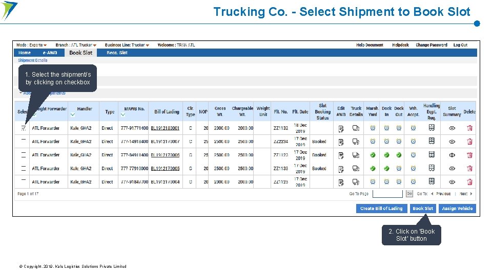Image resolution: width=492 pixels, height=276 pixels.
Task: Click the Assign Vehicle button
Action: 457,209
